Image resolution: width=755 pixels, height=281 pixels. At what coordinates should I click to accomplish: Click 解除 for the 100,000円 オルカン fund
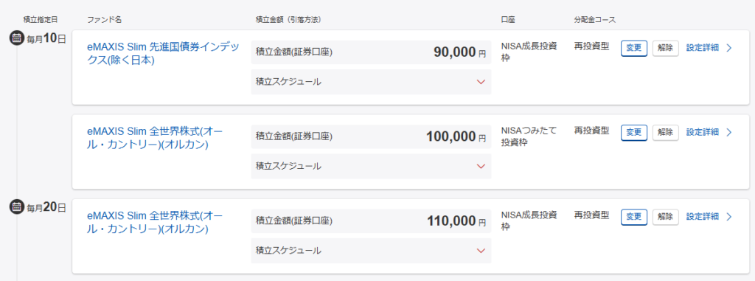[x=666, y=133]
